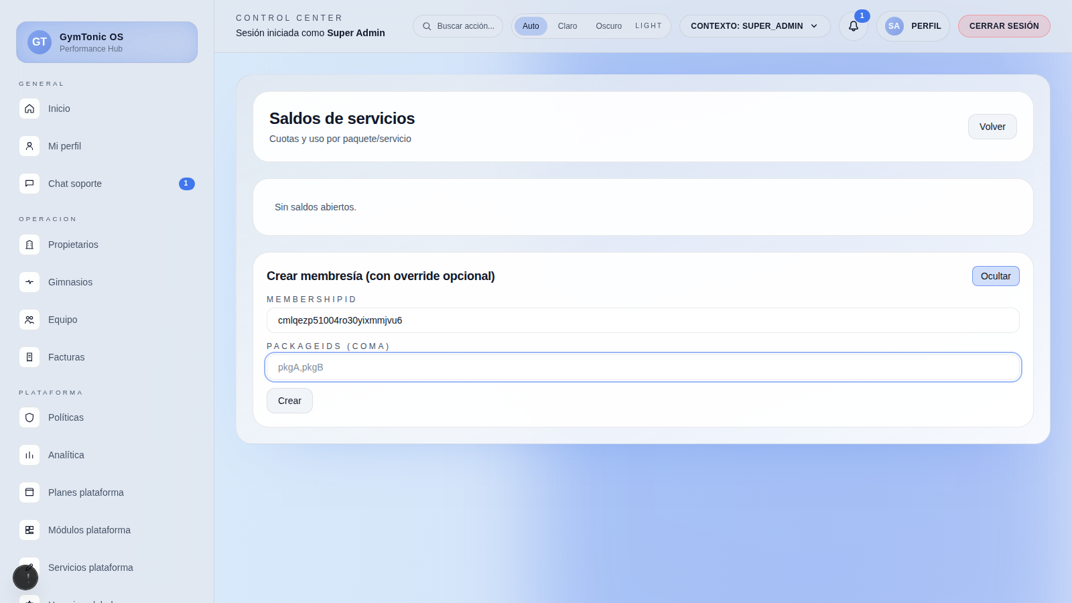Open Mi perfil user icon
This screenshot has width=1072, height=603.
tap(29, 146)
